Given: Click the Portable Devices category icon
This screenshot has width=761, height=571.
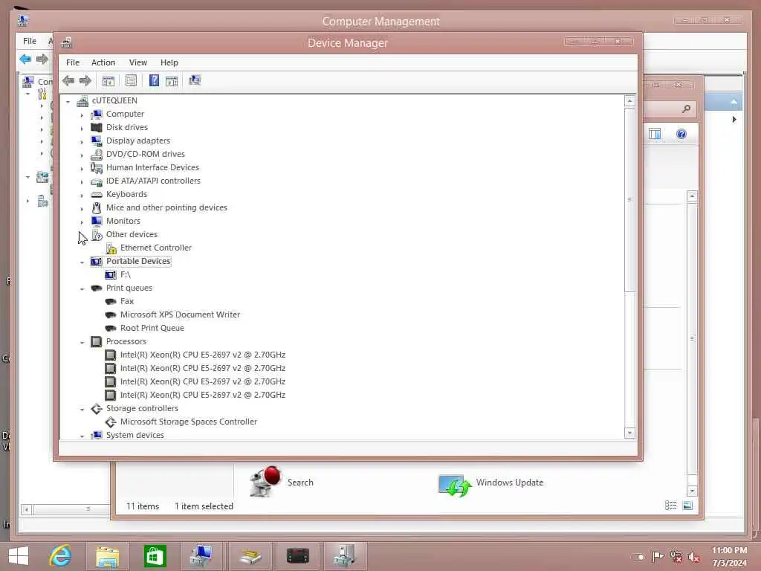Looking at the screenshot, I should click(x=97, y=261).
